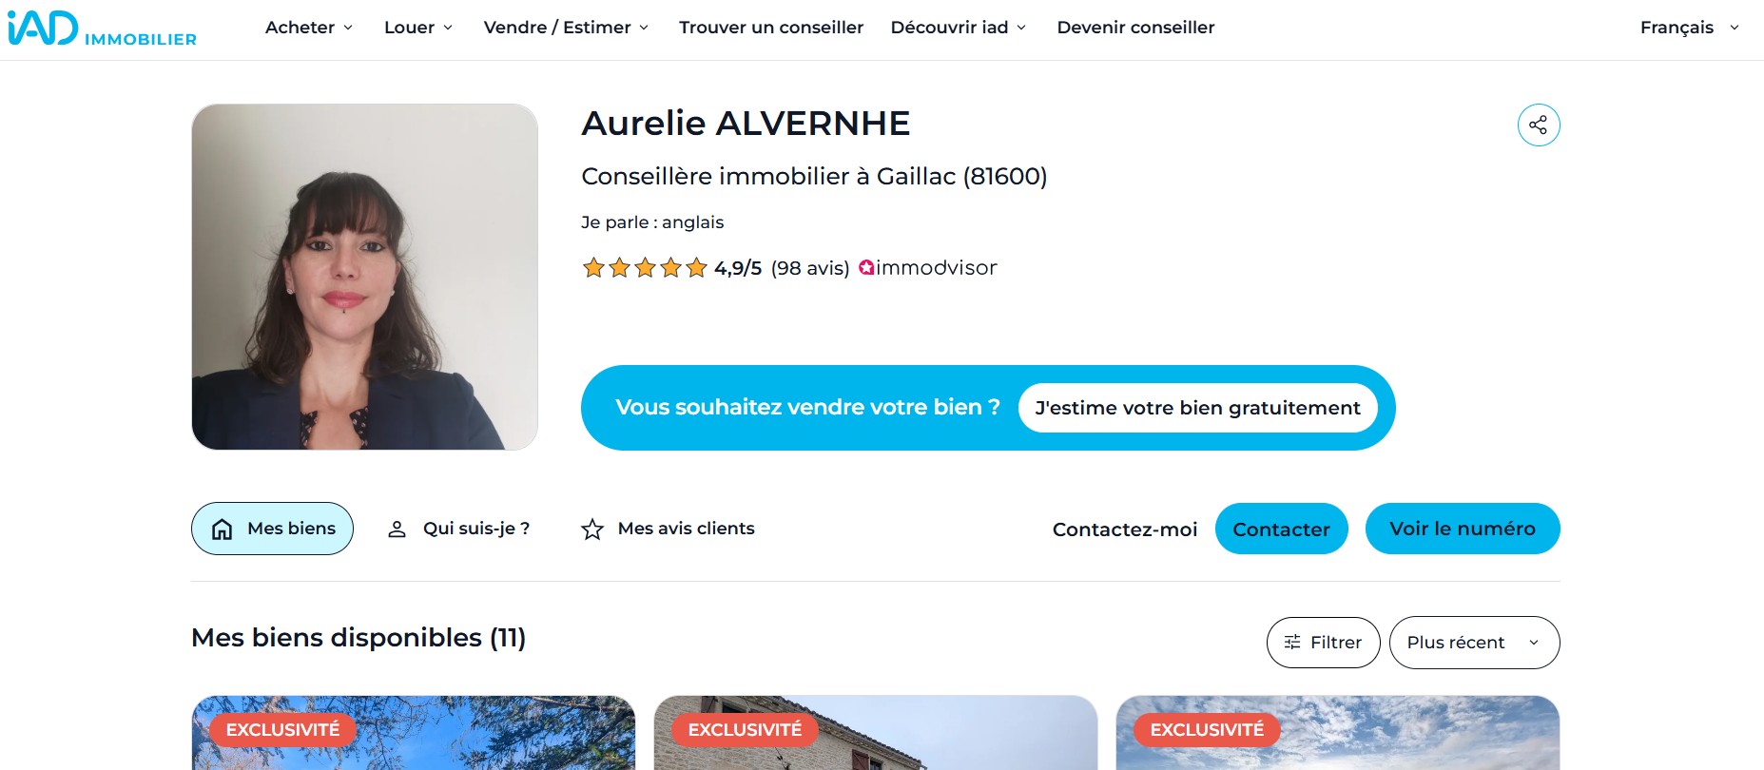Click Aurelie's profile photo
The image size is (1764, 770).
click(x=365, y=277)
